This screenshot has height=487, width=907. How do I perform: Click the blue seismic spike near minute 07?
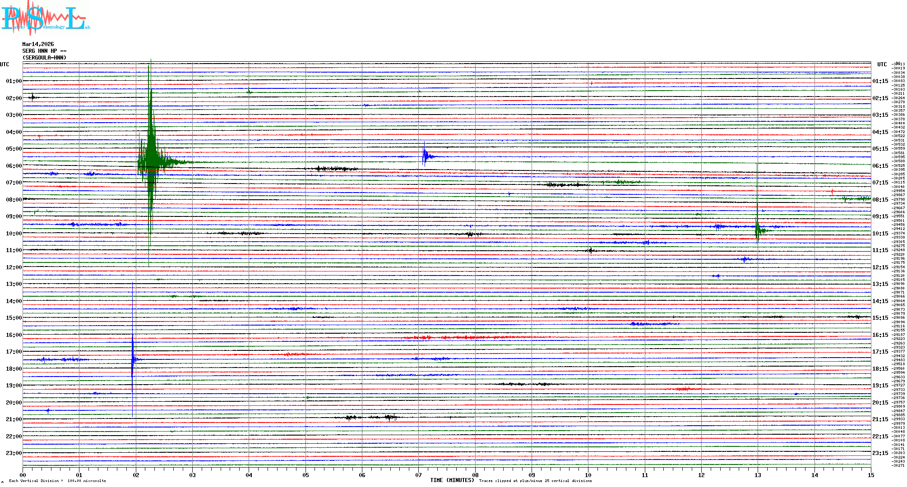(425, 156)
